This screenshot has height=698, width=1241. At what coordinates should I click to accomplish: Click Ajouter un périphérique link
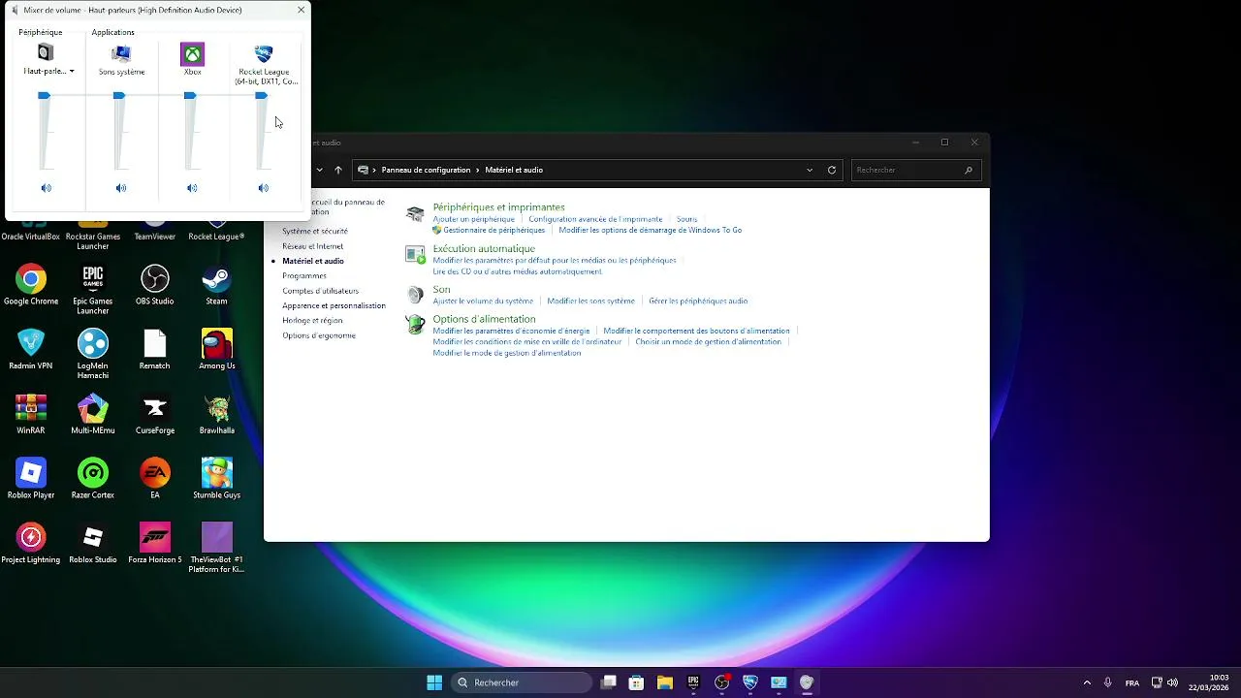[x=474, y=219]
